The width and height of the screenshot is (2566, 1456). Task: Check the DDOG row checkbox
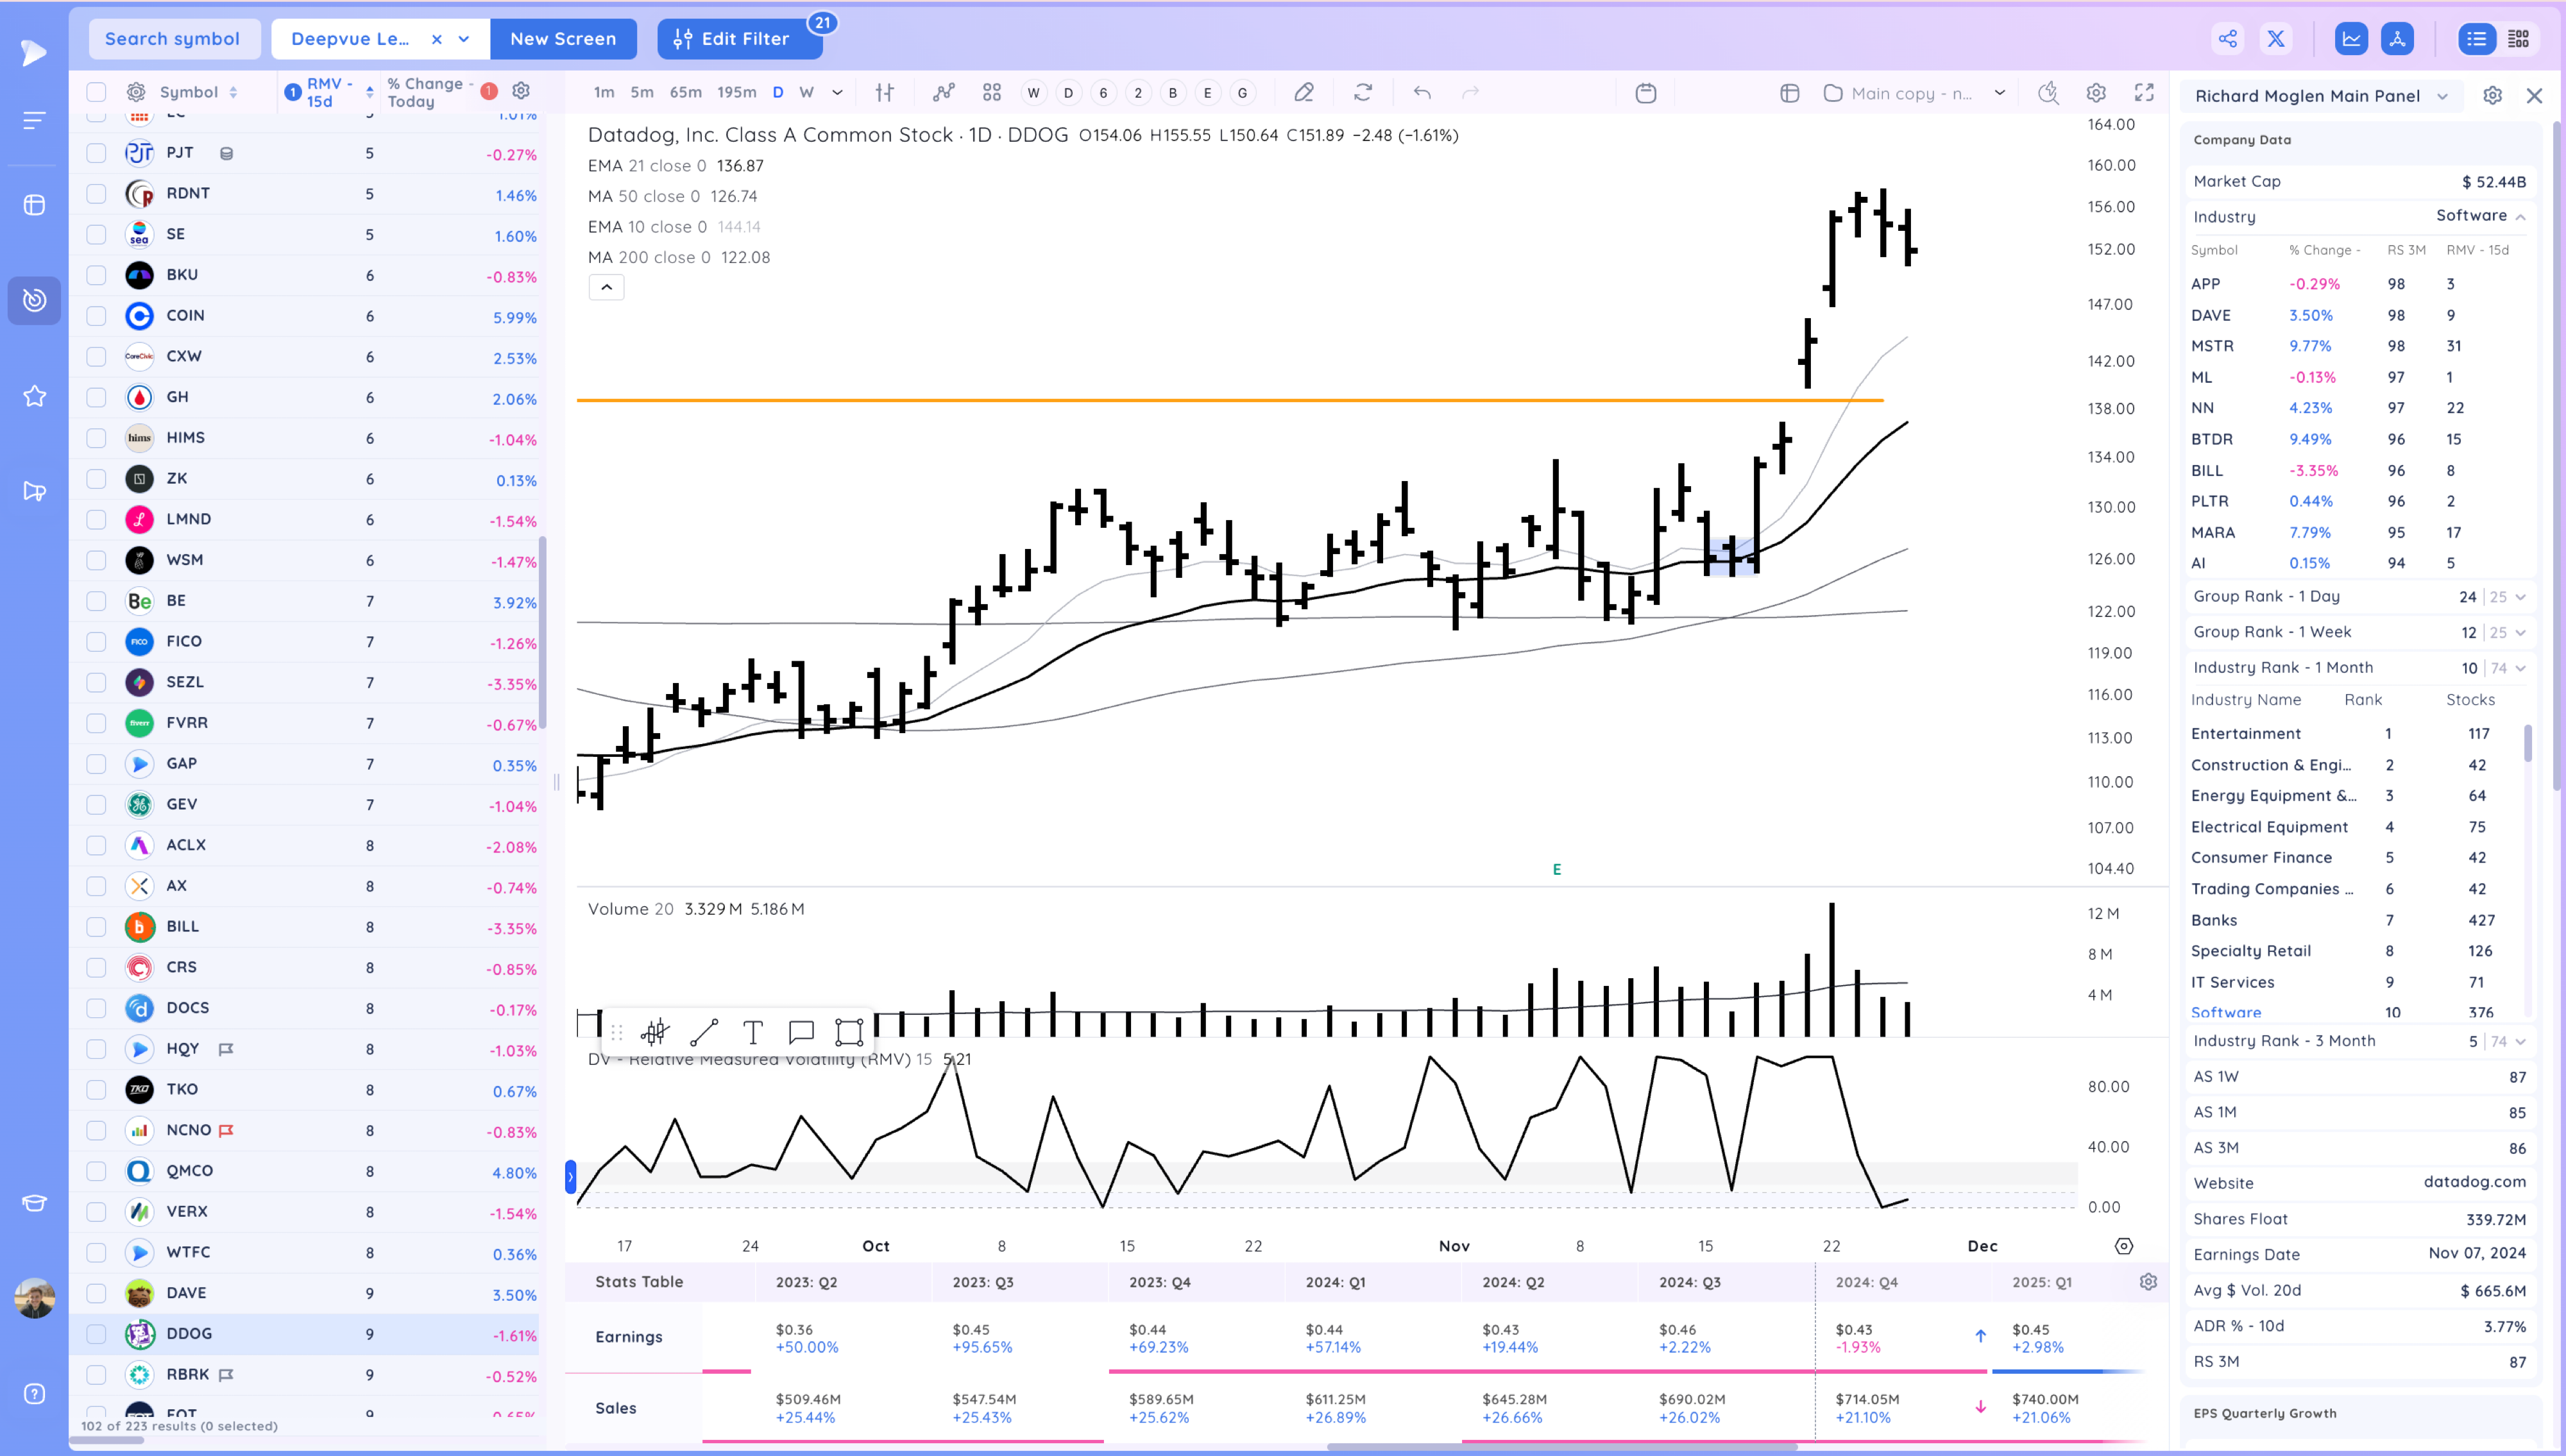coord(96,1334)
